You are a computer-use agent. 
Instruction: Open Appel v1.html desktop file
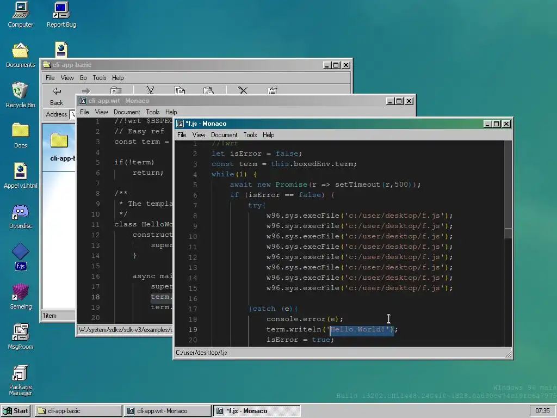(20, 176)
